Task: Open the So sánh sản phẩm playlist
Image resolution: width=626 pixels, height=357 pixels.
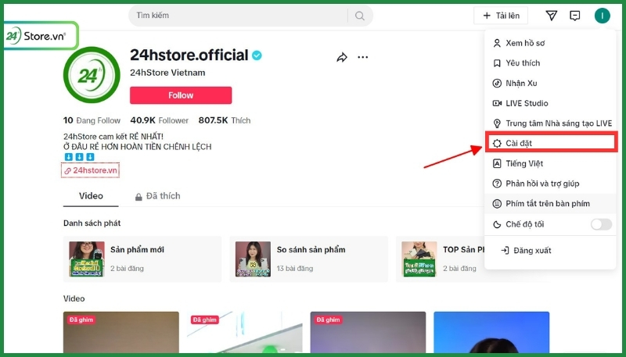Action: [x=308, y=259]
